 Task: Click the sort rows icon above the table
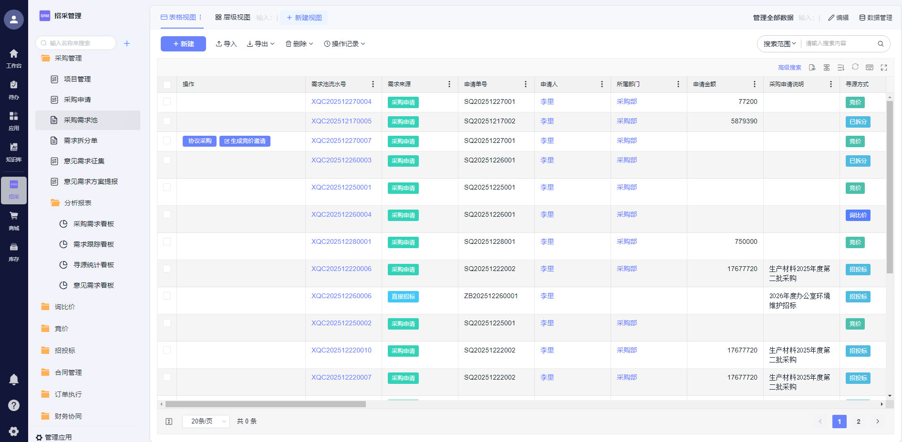(840, 68)
